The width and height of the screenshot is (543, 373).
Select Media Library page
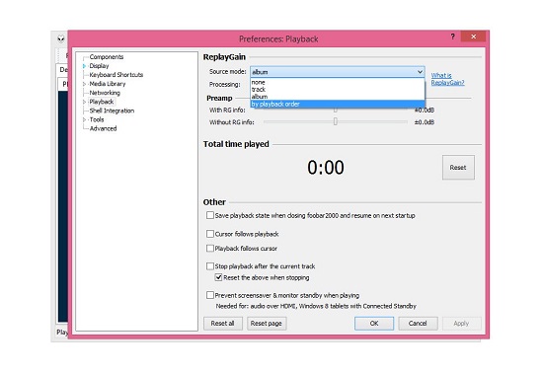pyautogui.click(x=108, y=84)
